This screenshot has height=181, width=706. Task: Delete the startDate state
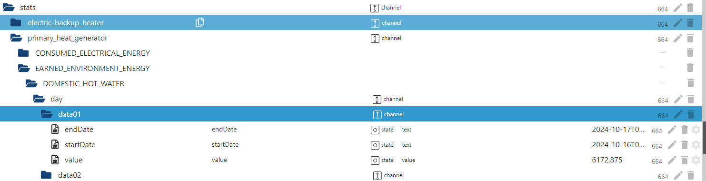[685, 145]
